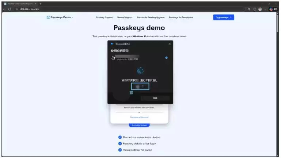Follow the Continue with email link

coord(139,117)
